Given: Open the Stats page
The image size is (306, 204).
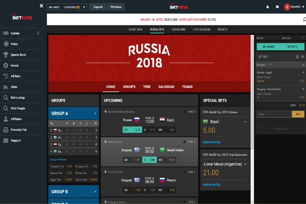Looking at the screenshot, I should [x=14, y=87].
